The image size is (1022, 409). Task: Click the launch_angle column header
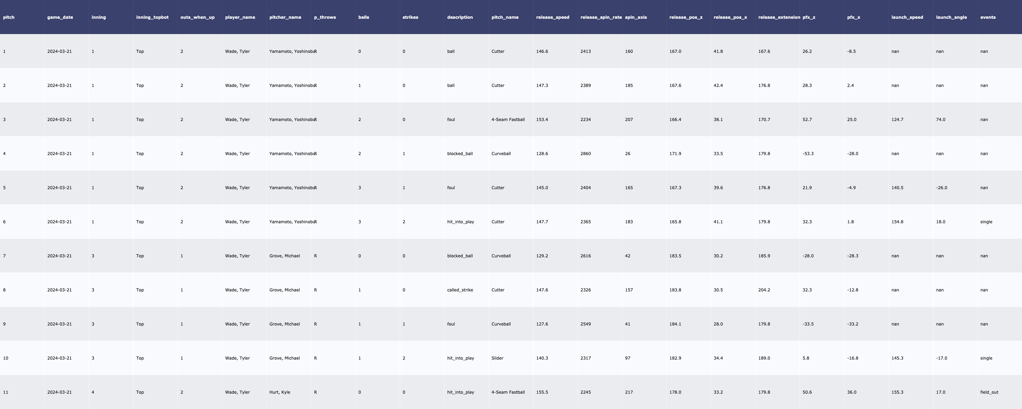(951, 17)
